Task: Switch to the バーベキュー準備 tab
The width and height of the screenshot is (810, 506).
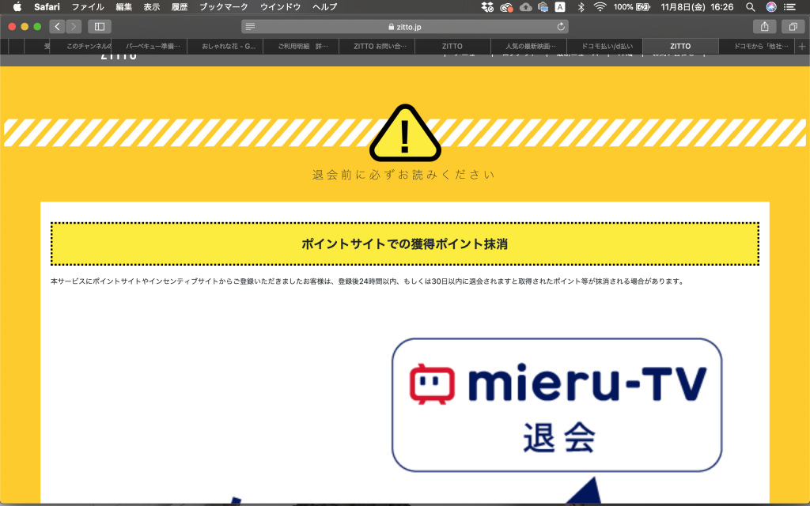Action: click(150, 47)
